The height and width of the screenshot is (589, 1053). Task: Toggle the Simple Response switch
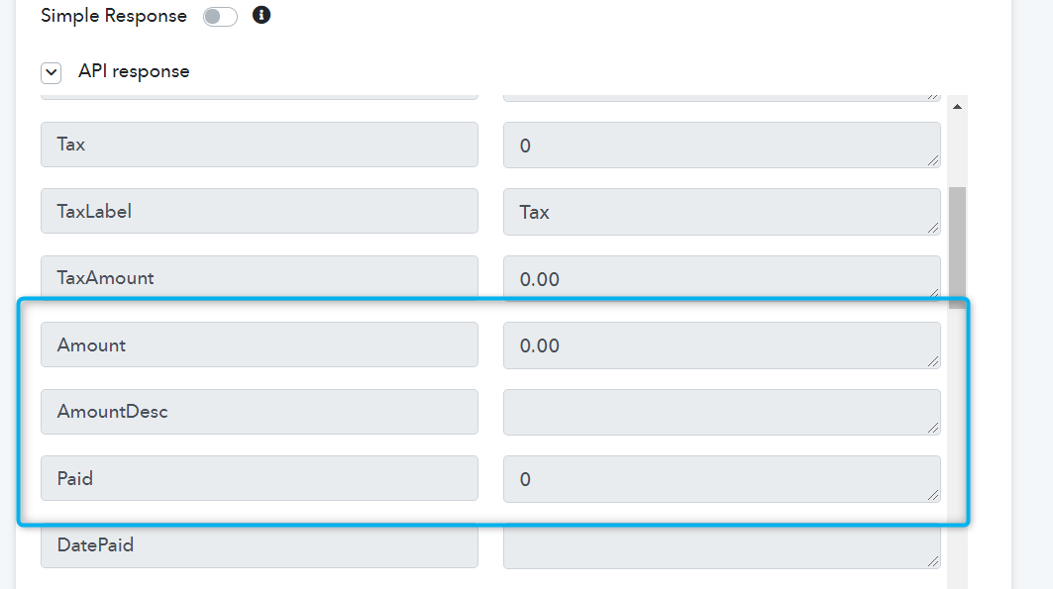(220, 16)
